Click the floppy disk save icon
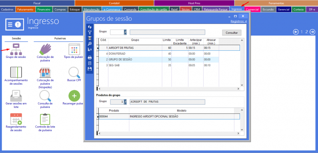This screenshot has height=153, width=318. coord(90,69)
